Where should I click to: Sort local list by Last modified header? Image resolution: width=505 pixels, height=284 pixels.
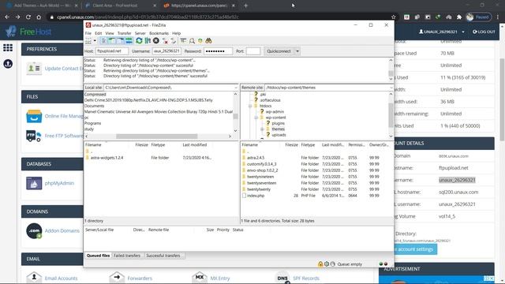(x=195, y=145)
